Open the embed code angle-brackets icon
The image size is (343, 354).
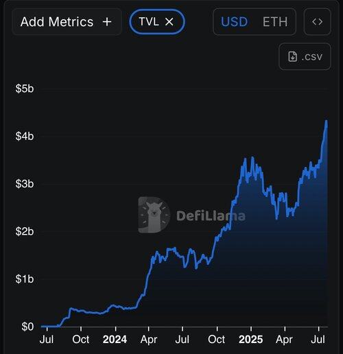[x=317, y=22]
